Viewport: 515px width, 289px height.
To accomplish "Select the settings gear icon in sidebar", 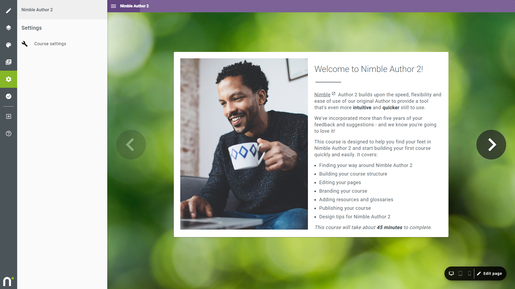I will [x=9, y=79].
